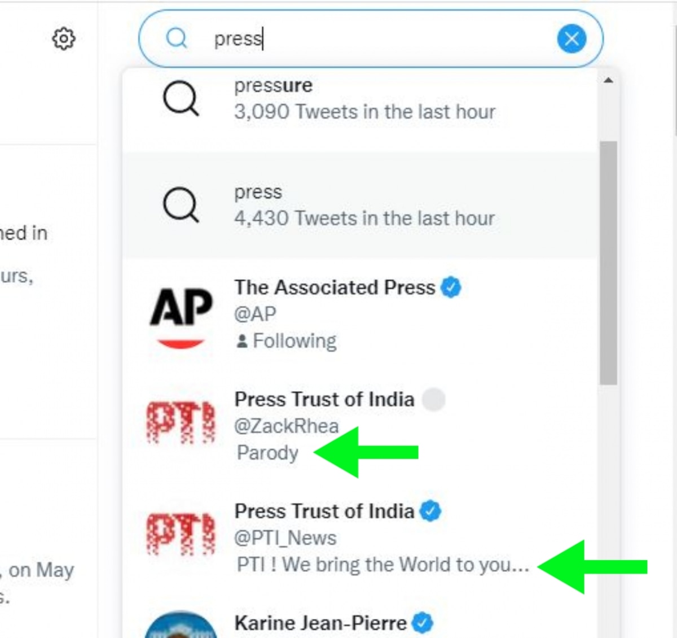Viewport: 677px width, 638px height.
Task: Click the @PTI_News handle
Action: click(285, 538)
